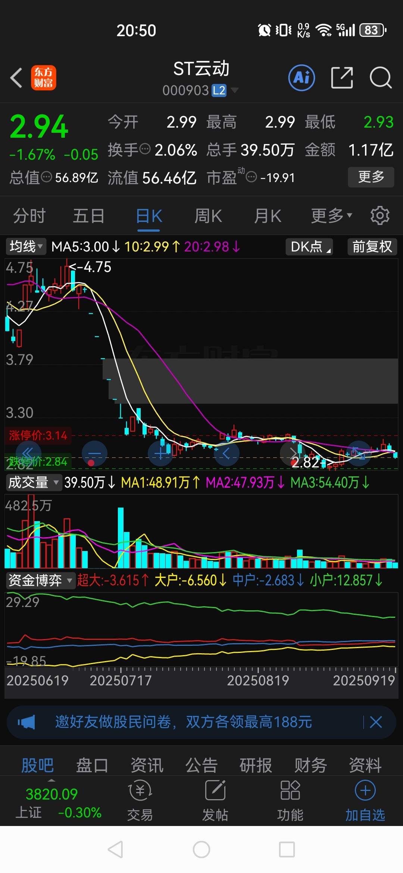The width and height of the screenshot is (403, 873).
Task: Tap the MA5:3.00 value
Action: coord(85,247)
